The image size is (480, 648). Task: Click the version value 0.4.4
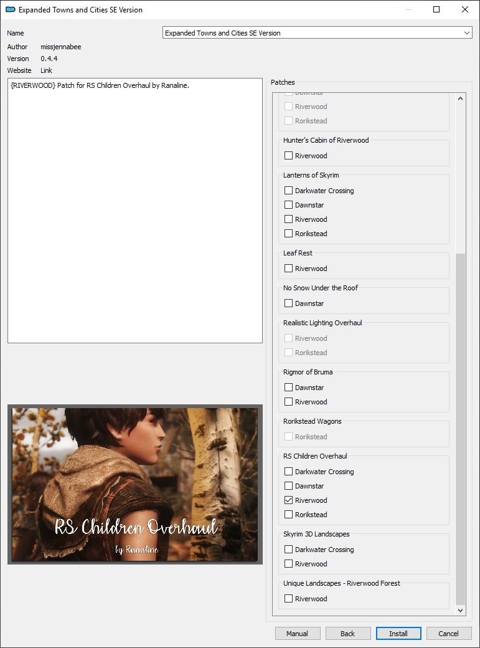point(49,59)
